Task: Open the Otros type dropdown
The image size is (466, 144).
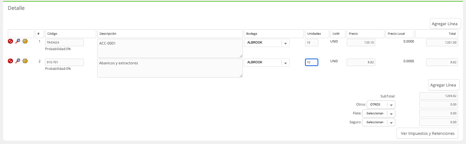Action: pos(381,105)
